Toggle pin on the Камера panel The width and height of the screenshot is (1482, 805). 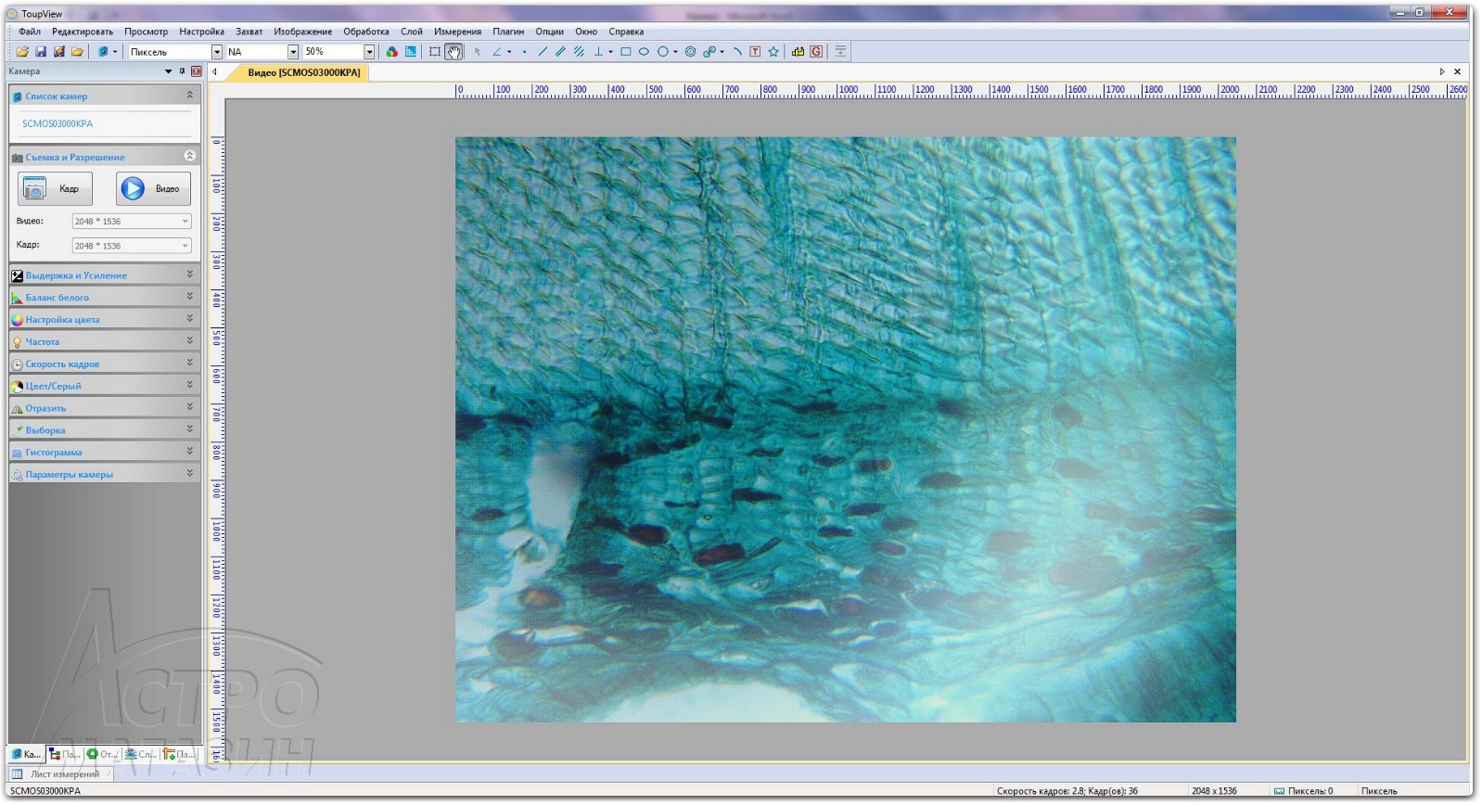(182, 71)
